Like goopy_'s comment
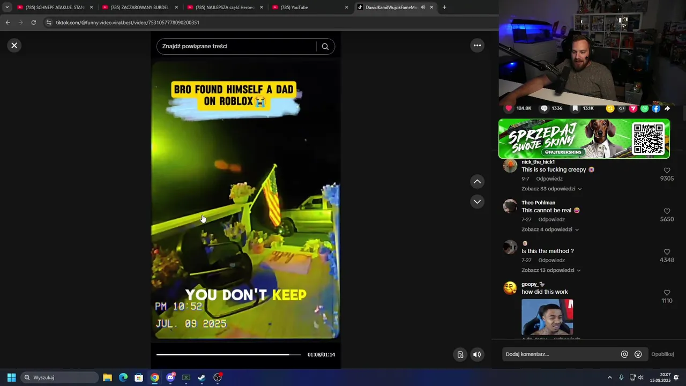Image resolution: width=686 pixels, height=386 pixels. (x=667, y=293)
